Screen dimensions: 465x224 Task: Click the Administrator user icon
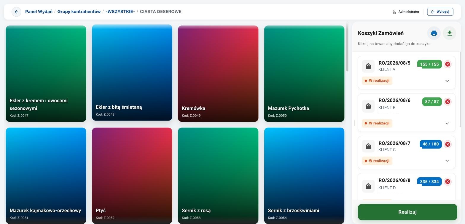coord(394,12)
